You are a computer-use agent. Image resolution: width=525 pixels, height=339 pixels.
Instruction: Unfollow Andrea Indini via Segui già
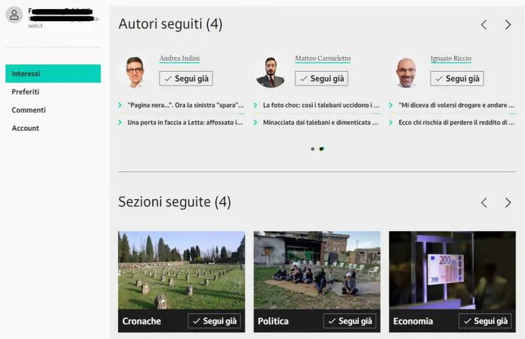pyautogui.click(x=186, y=79)
